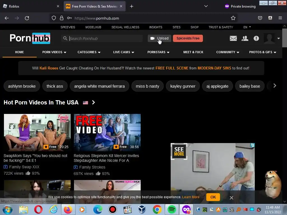287x215 pixels.
Task: Go back to the previous page
Action: point(7,18)
